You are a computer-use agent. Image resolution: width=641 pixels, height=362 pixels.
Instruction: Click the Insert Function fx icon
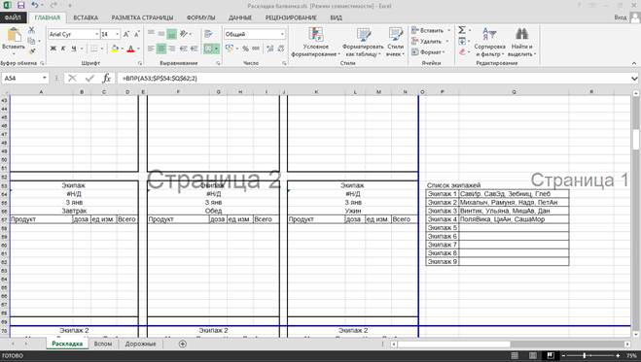[106, 78]
